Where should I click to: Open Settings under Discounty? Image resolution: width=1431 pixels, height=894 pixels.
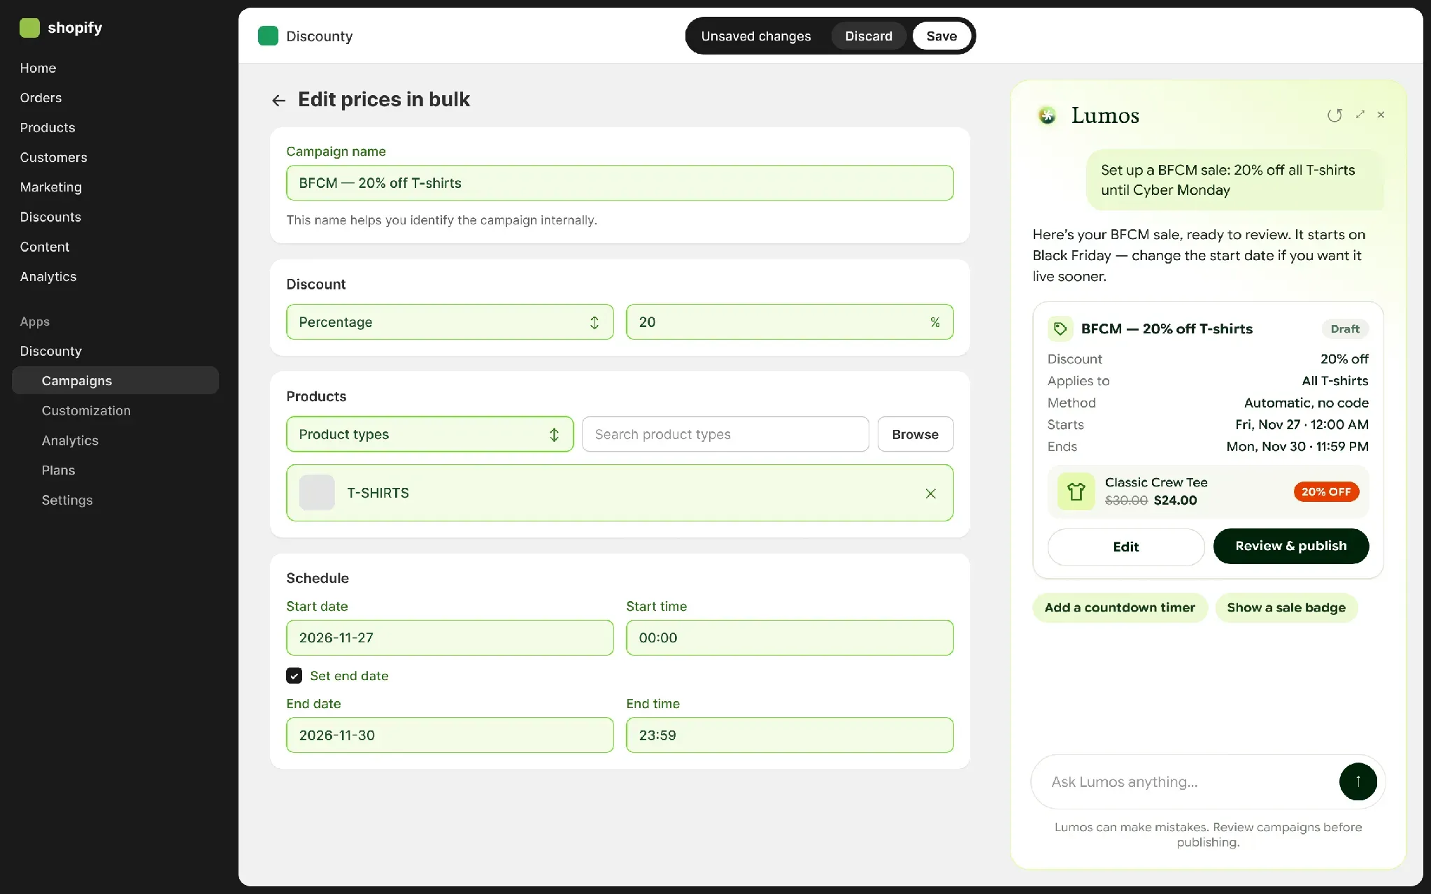(67, 500)
